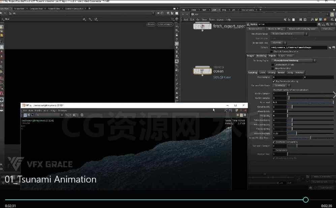This screenshot has height=208, width=336.
Task: Switch to the Statistics sub-tab
Action: (x=299, y=72)
